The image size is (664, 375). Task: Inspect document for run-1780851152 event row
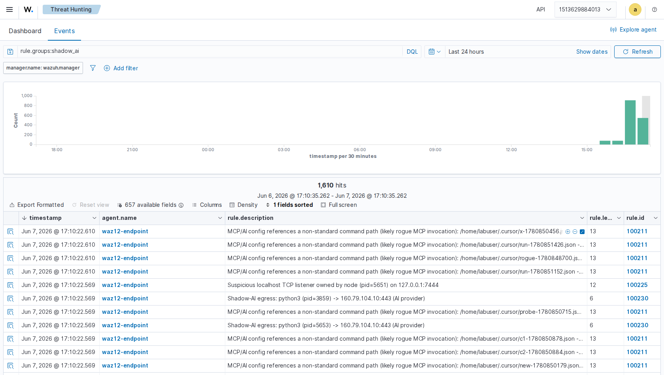11,272
